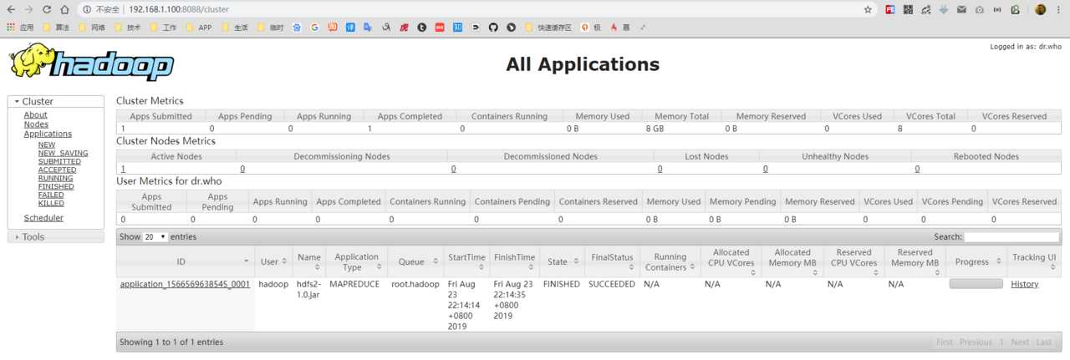Filter applications by FINISHED state
Image resolution: width=1070 pixels, height=360 pixels.
coord(56,186)
